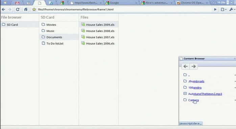Click the Music folder icon
236x129 pixels.
pyautogui.click(x=43, y=31)
